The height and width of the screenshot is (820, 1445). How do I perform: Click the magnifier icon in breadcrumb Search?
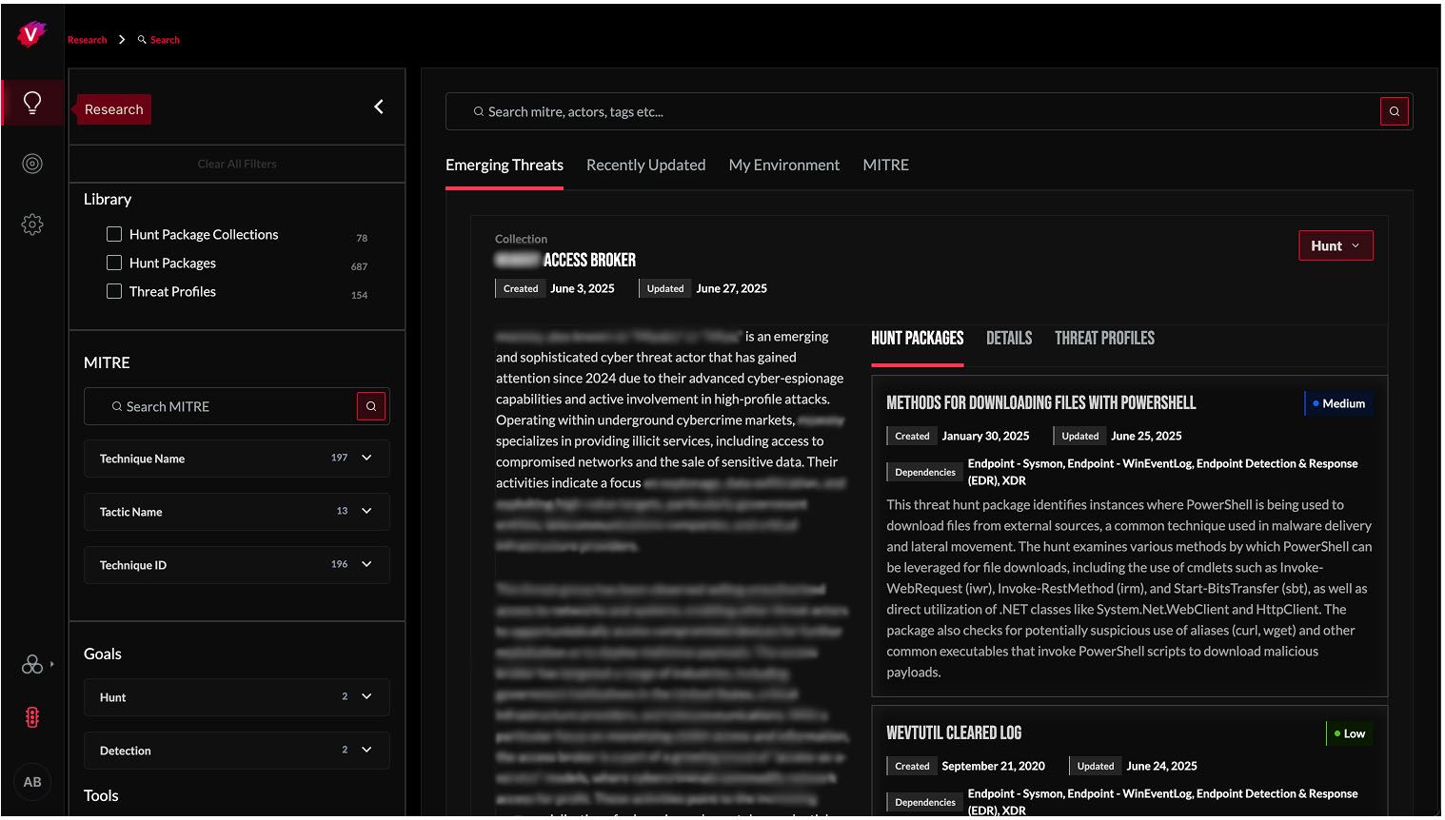point(142,40)
